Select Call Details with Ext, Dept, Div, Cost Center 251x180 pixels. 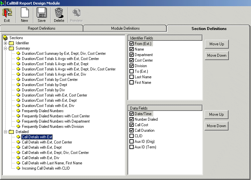tap(55, 153)
